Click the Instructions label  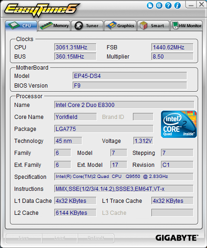(29, 189)
